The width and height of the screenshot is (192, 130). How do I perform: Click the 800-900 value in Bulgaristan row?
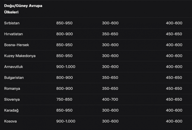click(x=64, y=78)
